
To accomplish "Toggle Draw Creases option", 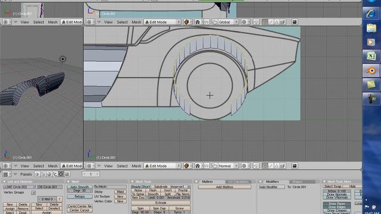I will click(x=337, y=210).
